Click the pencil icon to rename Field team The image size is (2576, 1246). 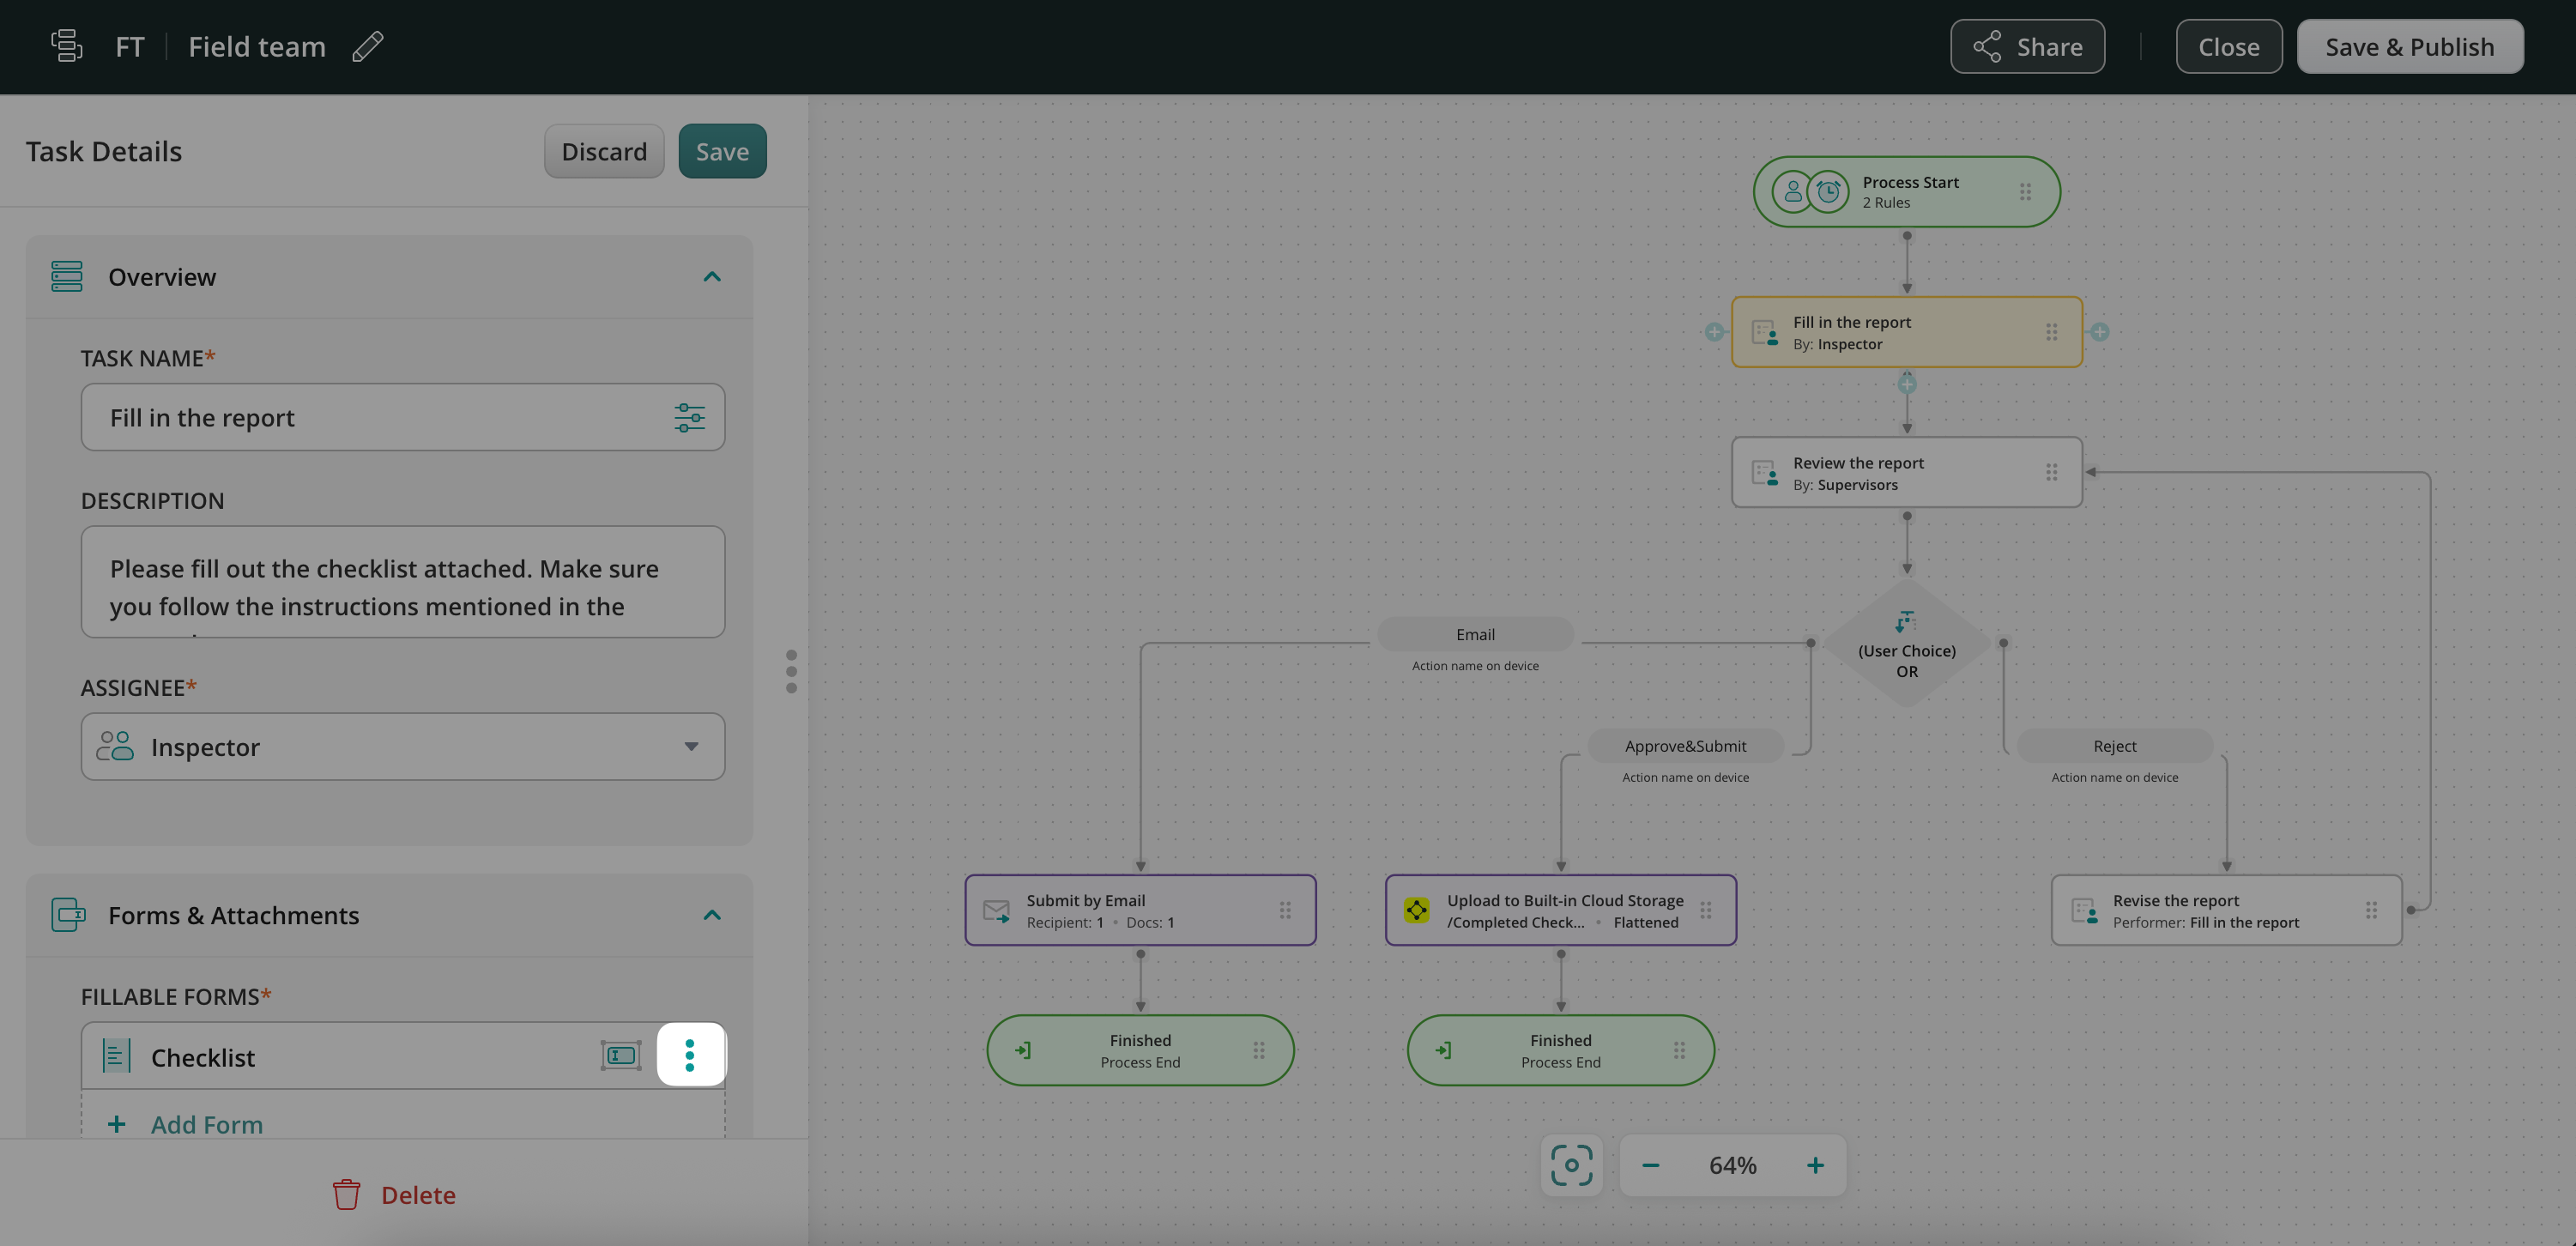(368, 47)
